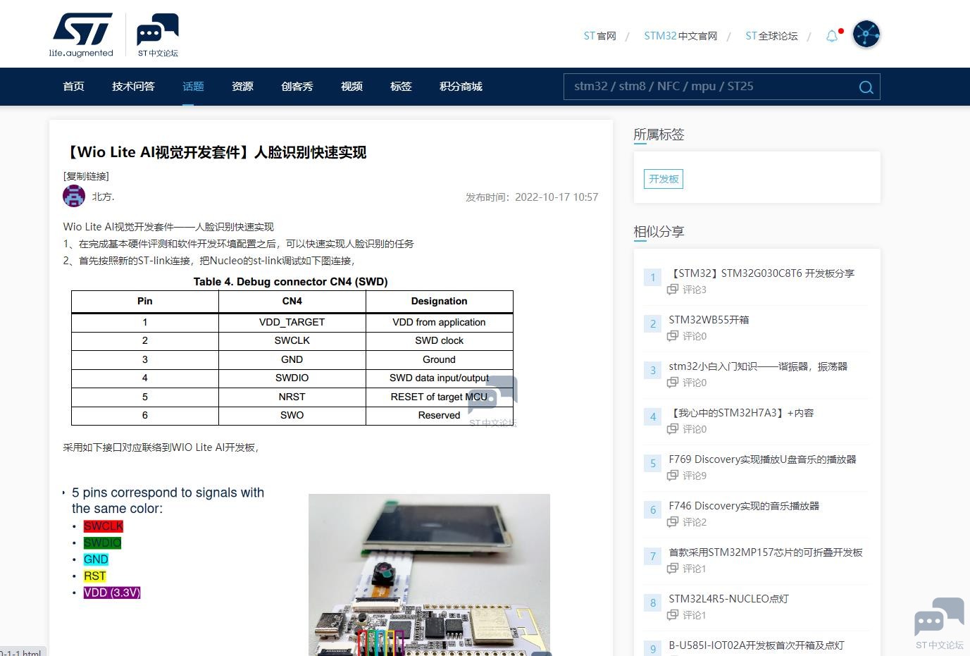Viewport: 970px width, 656px height.
Task: Open F746 Discovery实现的音乐播放器 post
Action: pos(744,506)
